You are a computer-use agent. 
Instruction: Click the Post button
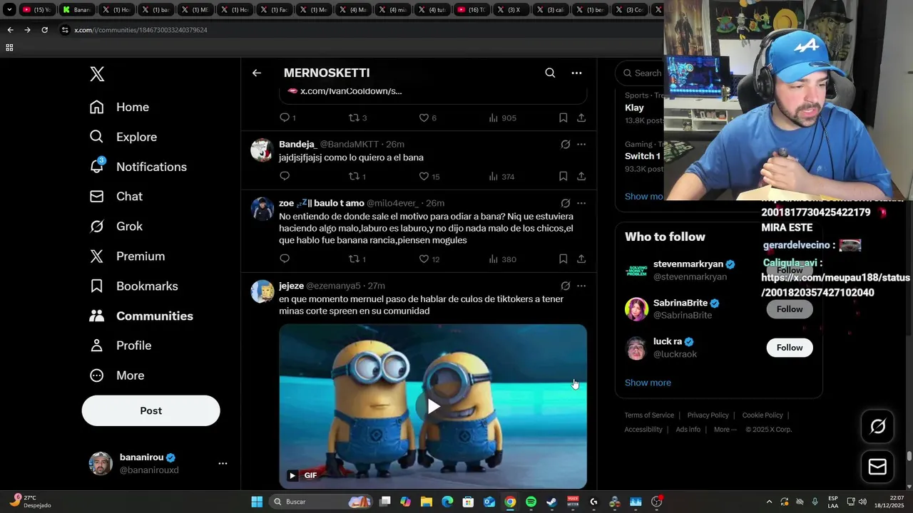(151, 410)
